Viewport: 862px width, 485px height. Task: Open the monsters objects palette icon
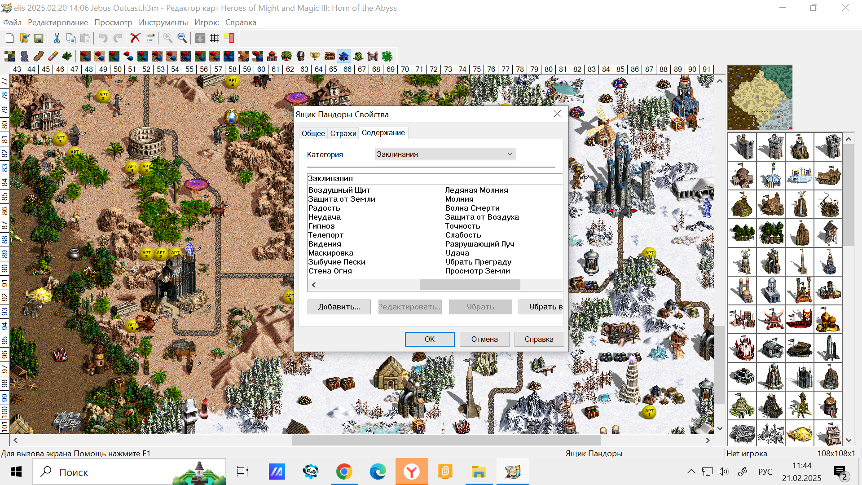[286, 56]
